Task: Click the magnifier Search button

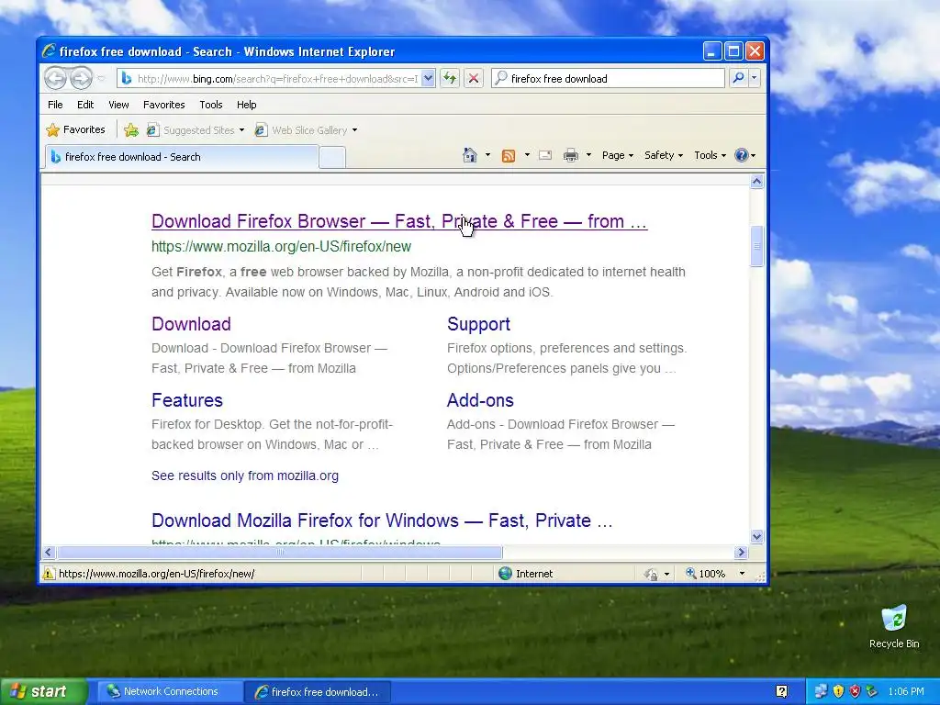Action: pyautogui.click(x=739, y=78)
